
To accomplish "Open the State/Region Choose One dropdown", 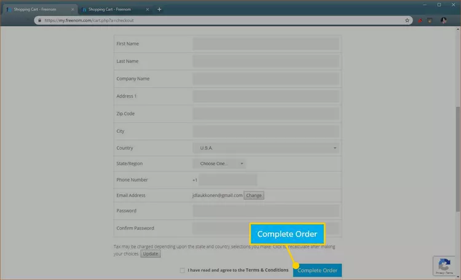I will click(x=220, y=164).
